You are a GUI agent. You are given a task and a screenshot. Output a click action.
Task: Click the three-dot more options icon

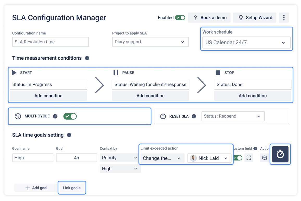click(284, 18)
